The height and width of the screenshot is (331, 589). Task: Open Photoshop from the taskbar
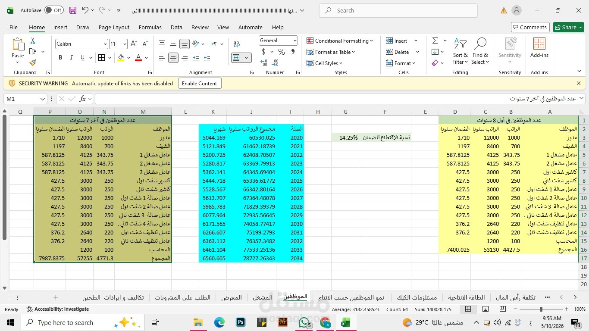click(240, 322)
